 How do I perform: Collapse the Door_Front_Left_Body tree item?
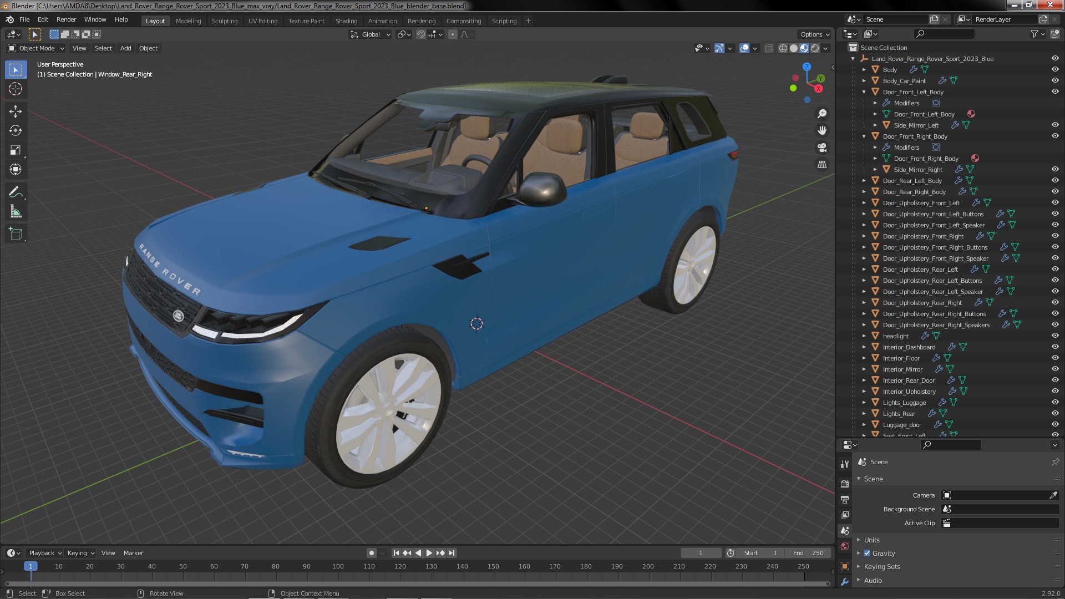pos(864,92)
